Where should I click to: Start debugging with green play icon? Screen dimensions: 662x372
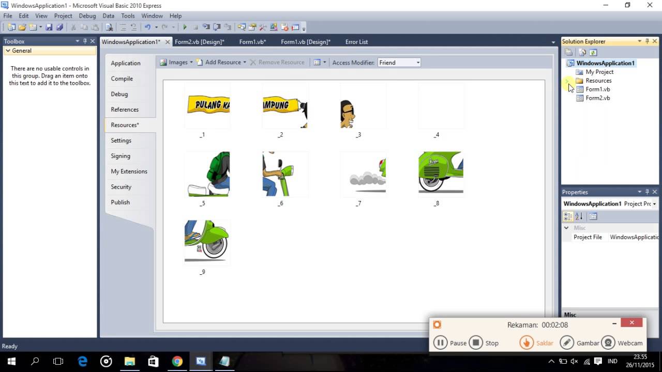(185, 27)
